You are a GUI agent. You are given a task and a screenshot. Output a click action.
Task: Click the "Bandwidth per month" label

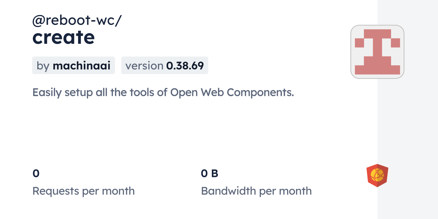point(256,191)
